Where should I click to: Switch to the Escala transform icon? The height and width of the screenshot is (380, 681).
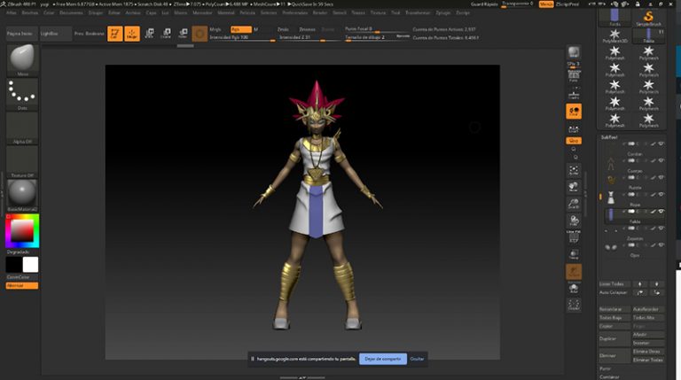tap(166, 34)
